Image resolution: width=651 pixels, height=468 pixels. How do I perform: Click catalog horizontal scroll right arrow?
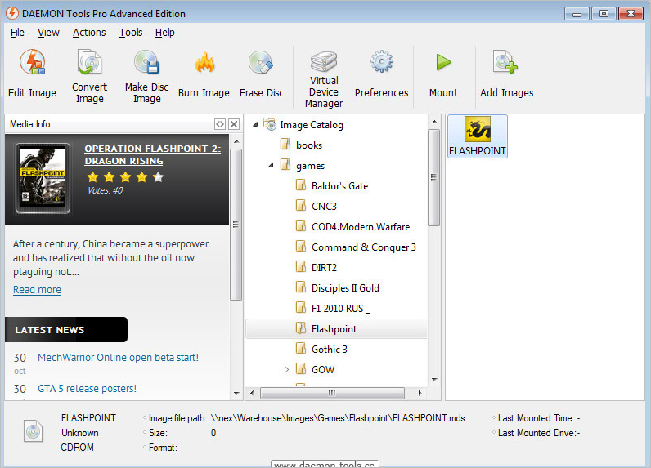420,393
